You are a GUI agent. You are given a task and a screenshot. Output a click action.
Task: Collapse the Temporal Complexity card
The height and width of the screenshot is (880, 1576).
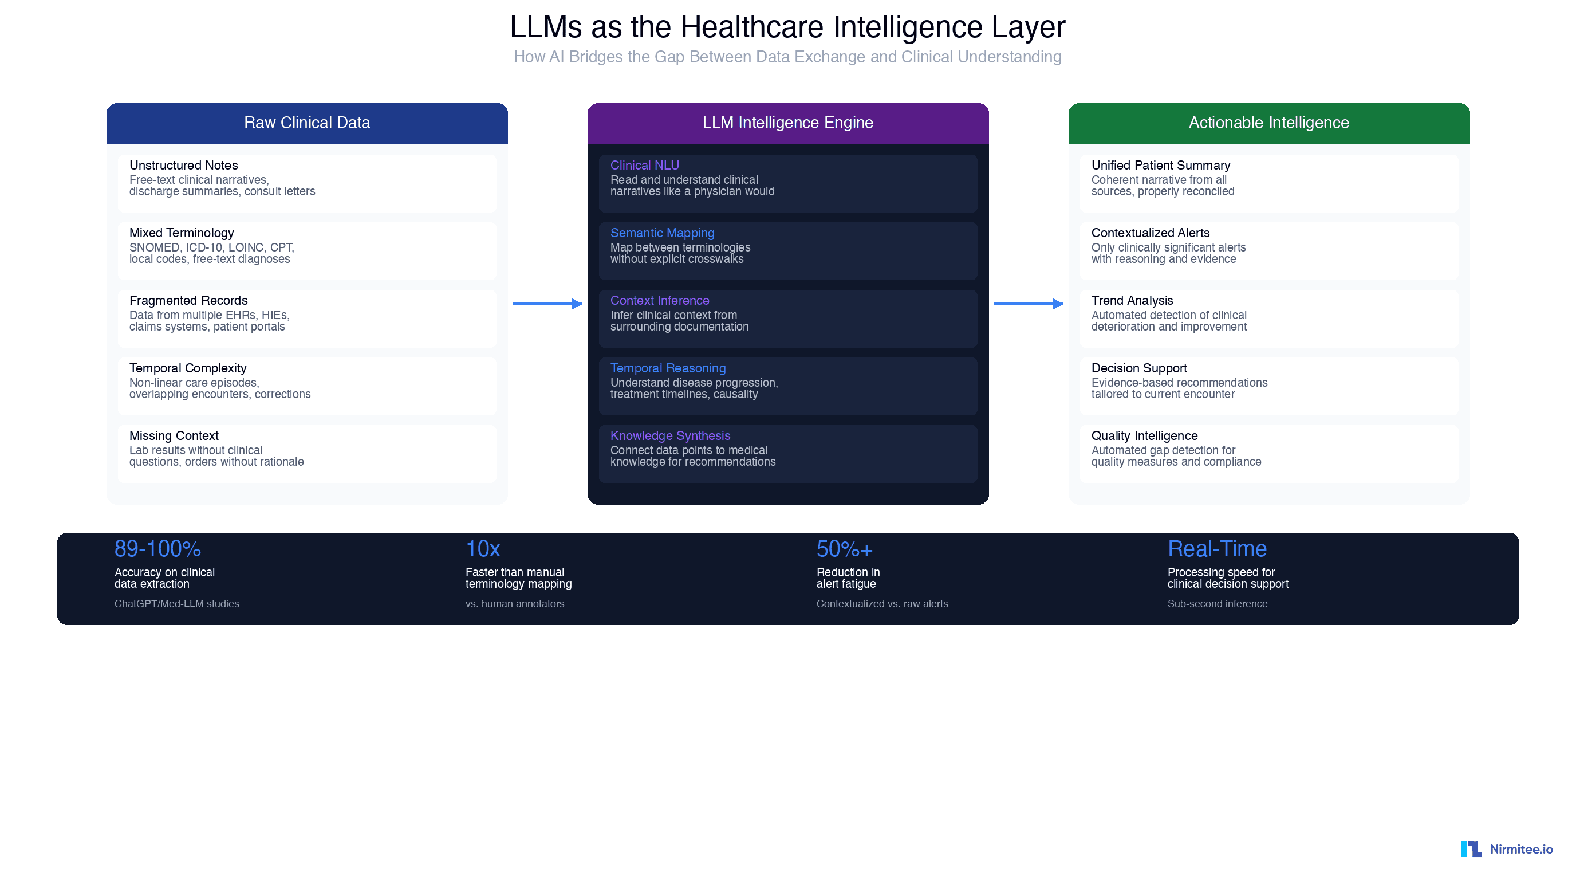[307, 386]
